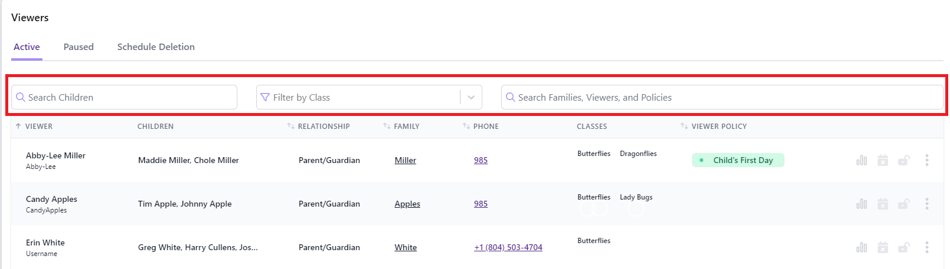The height and width of the screenshot is (269, 950).
Task: Click children cell Tim Apple, Johnny Apple
Action: pyautogui.click(x=185, y=204)
